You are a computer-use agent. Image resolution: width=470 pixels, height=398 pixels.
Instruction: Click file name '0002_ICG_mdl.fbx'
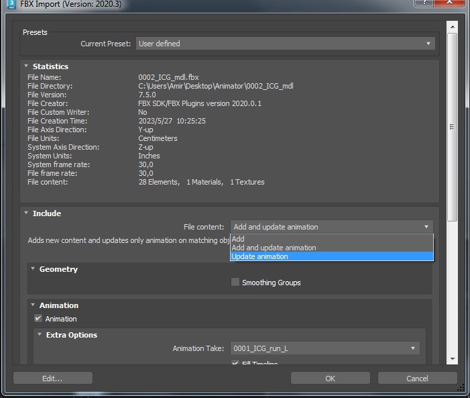click(x=168, y=77)
